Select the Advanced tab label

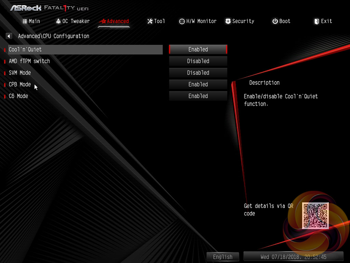(118, 21)
